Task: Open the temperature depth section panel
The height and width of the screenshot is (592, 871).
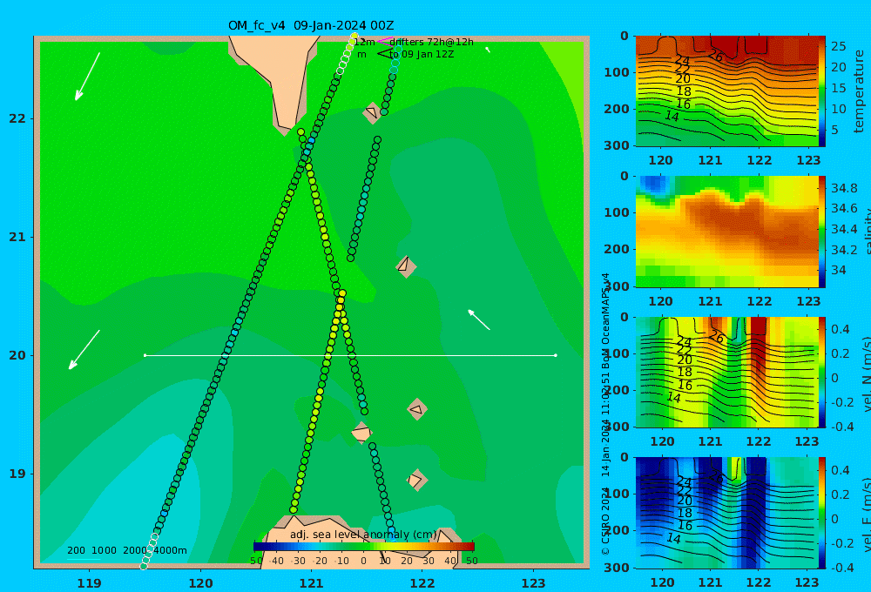Action: [x=726, y=91]
